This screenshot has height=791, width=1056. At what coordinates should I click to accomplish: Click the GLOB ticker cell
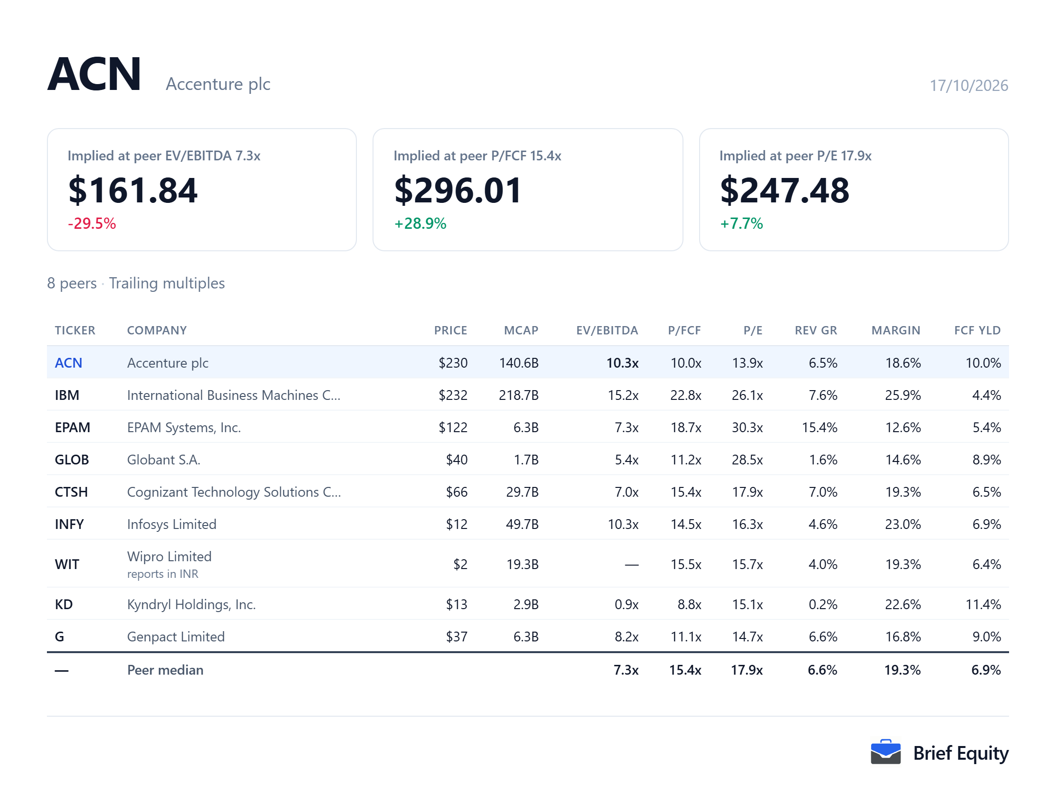(x=72, y=460)
